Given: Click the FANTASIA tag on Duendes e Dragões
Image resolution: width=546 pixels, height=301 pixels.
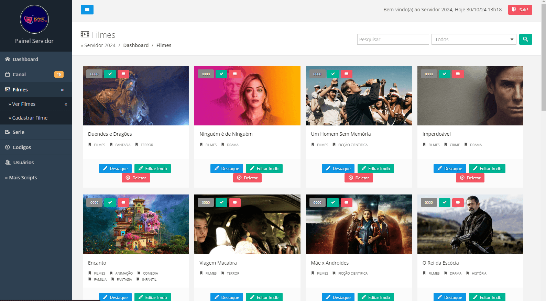Looking at the screenshot, I should pos(123,145).
